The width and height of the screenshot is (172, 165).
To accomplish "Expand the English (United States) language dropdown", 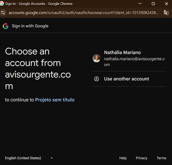I will 29,158.
